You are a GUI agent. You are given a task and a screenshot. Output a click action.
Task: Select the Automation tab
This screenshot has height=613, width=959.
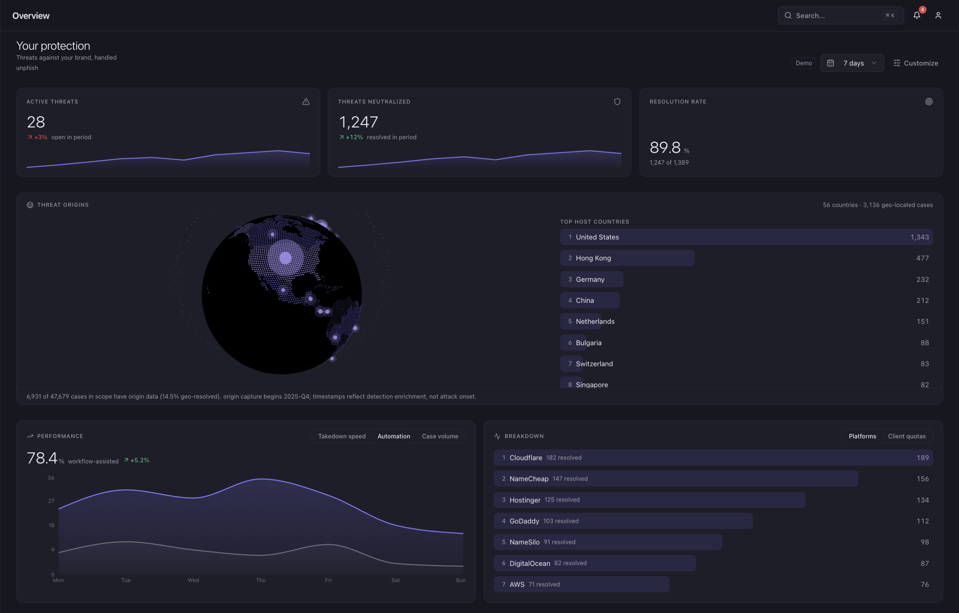394,436
